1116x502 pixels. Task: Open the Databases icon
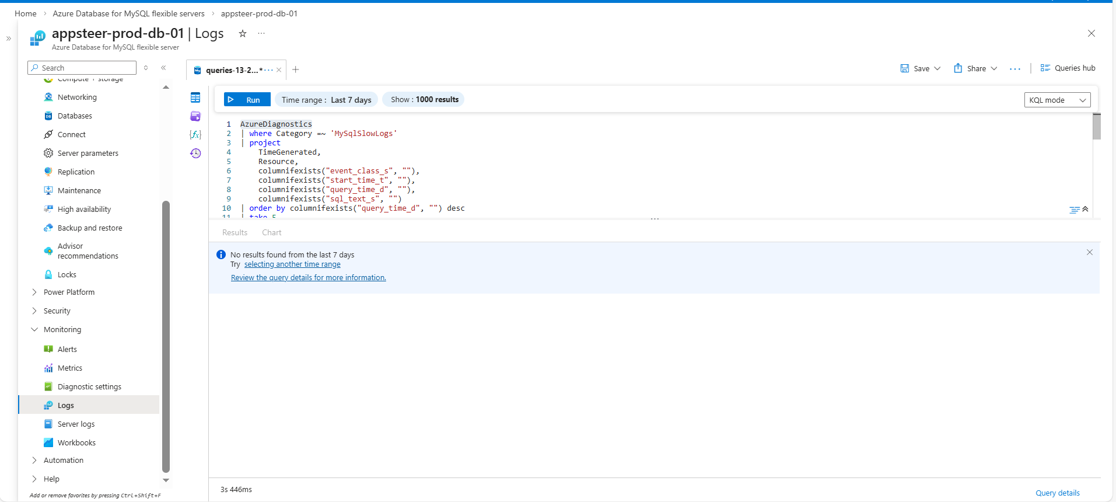coord(48,116)
